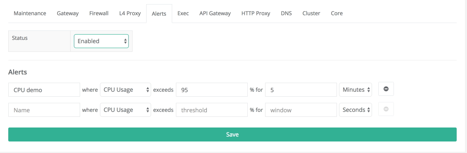467x153 pixels.
Task: Save the alert settings
Action: (232, 134)
